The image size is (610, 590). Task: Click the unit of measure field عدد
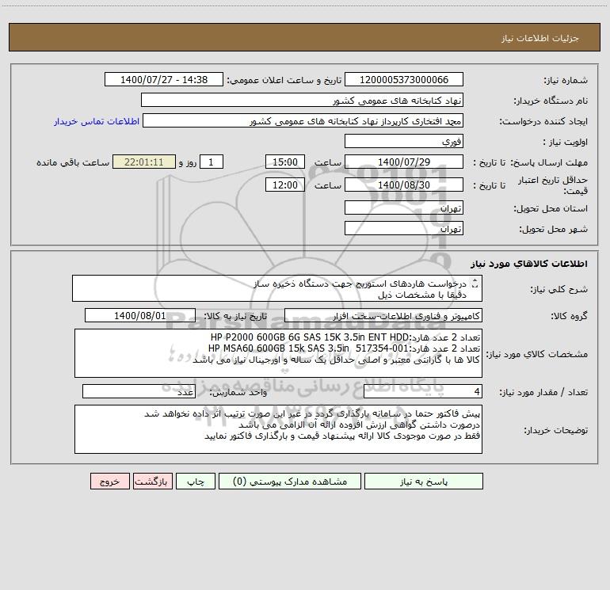click(139, 392)
